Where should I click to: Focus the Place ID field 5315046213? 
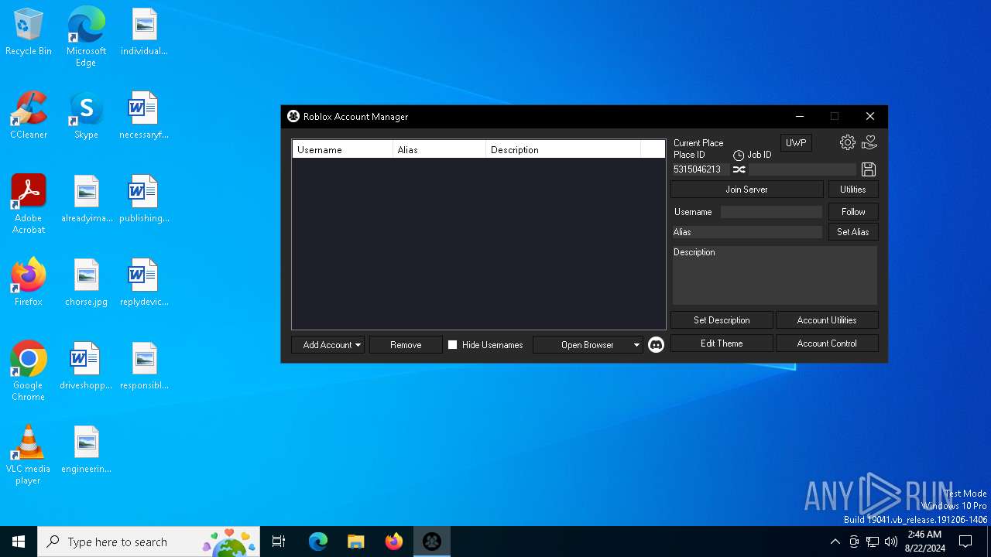(700, 169)
